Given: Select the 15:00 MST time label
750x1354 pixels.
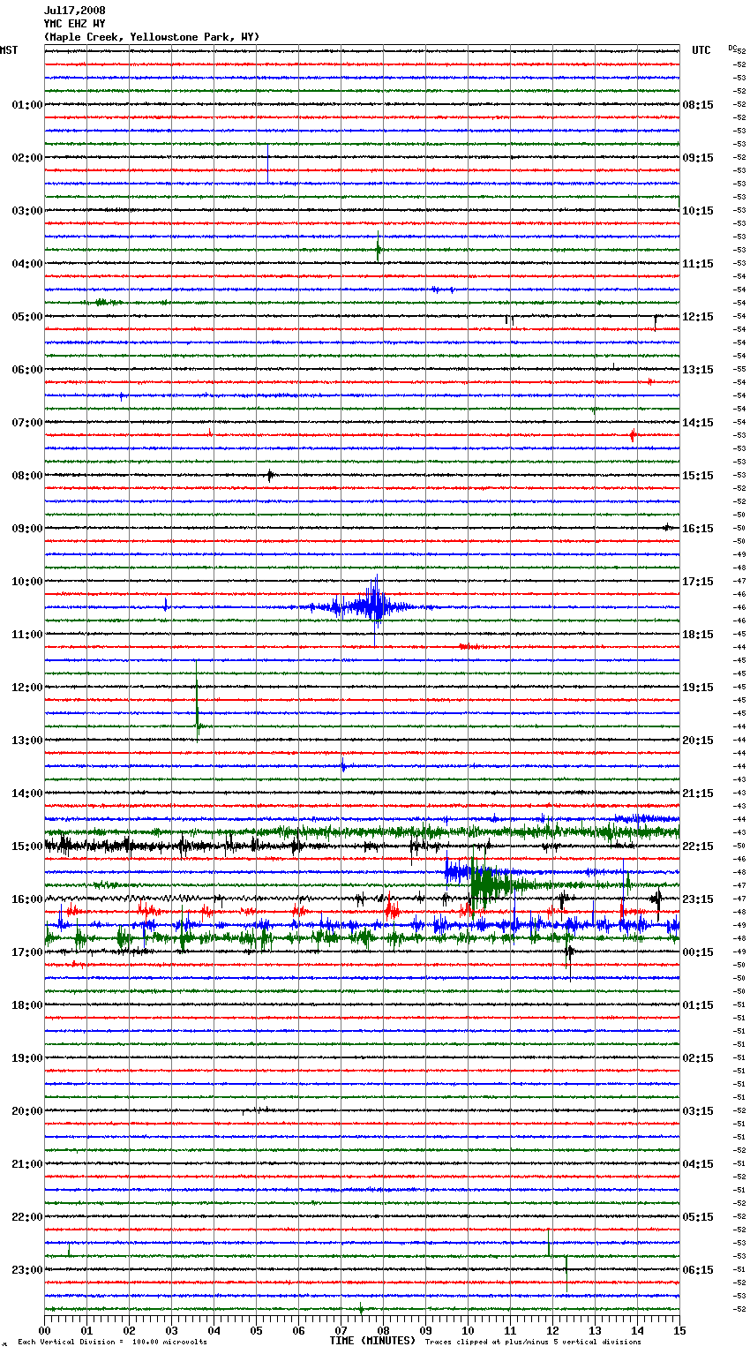Looking at the screenshot, I should 27,846.
